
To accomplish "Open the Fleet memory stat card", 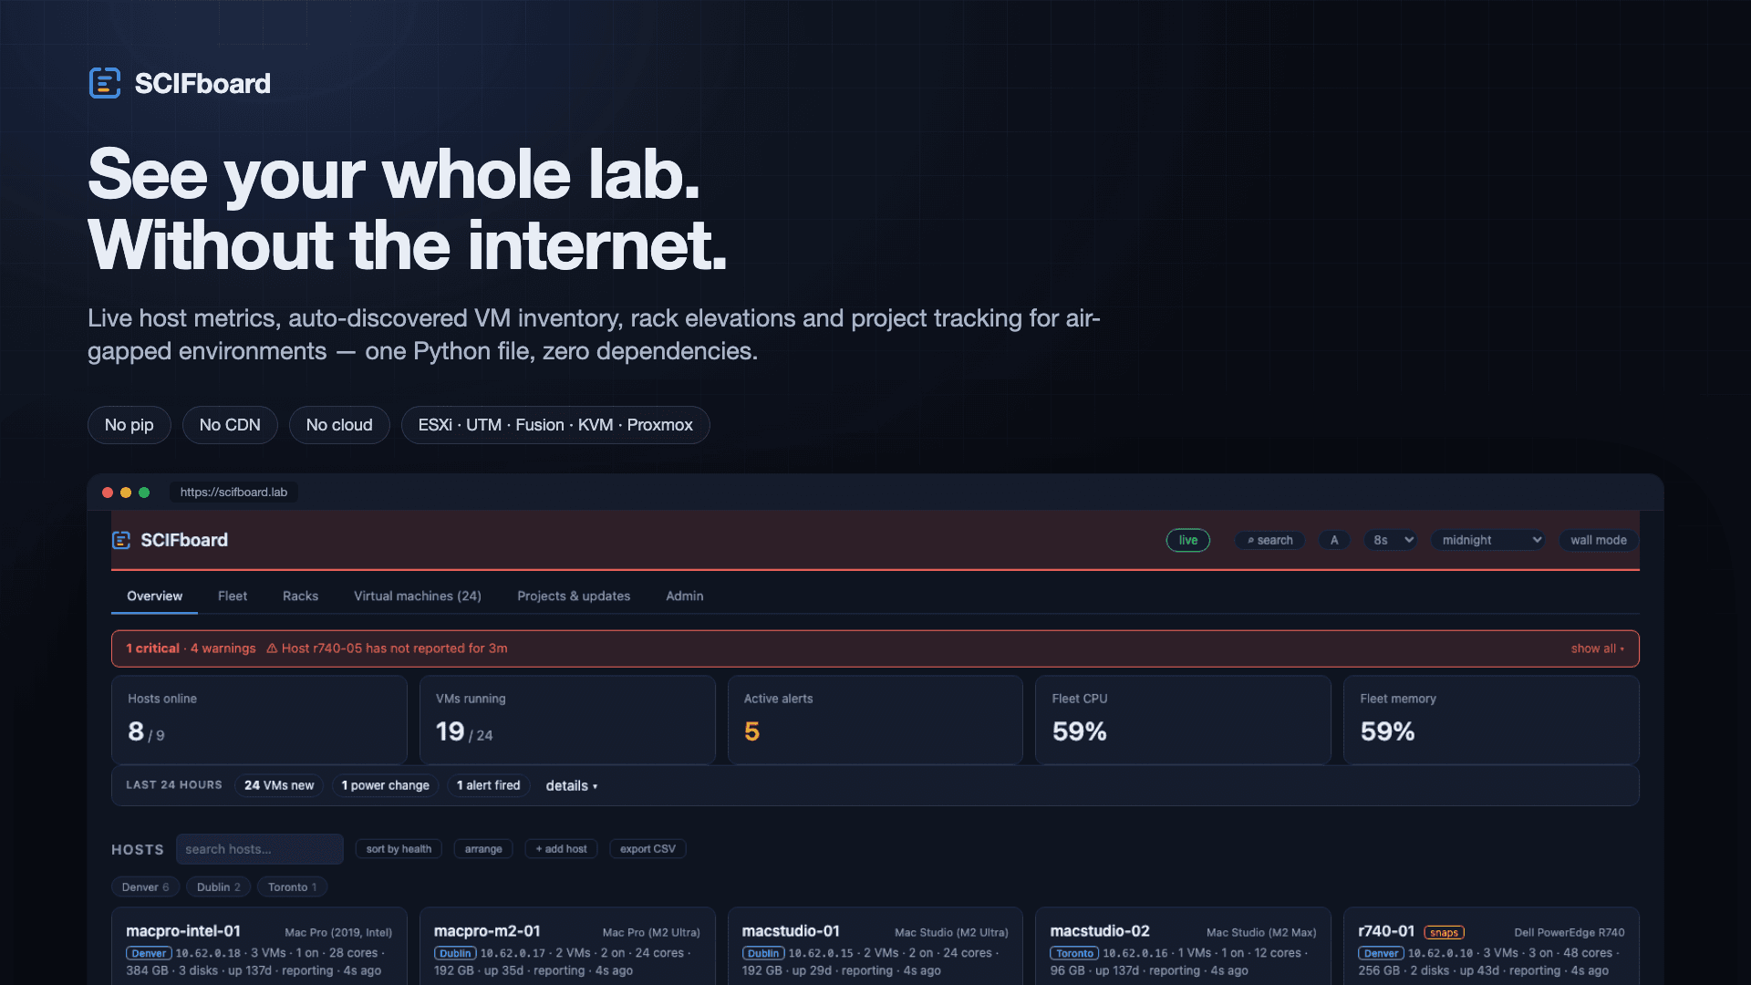I will (1491, 720).
